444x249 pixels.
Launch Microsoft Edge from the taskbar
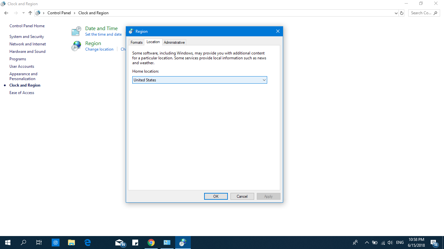87,243
